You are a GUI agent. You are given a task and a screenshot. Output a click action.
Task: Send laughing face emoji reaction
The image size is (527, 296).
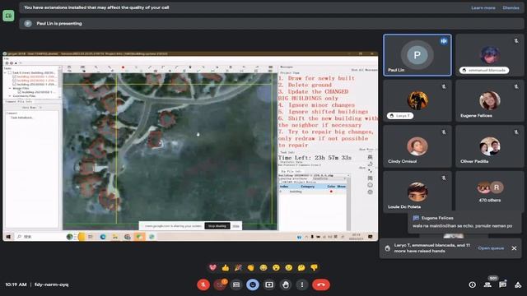[263, 267]
